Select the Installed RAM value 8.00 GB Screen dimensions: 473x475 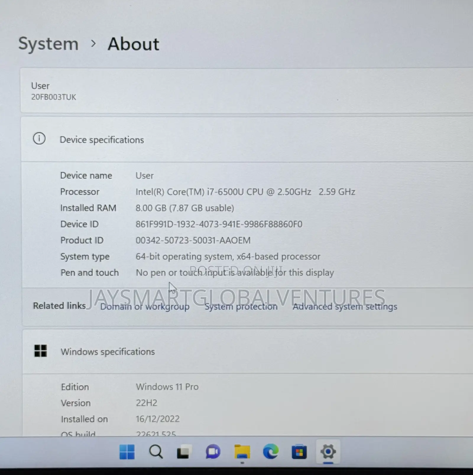pyautogui.click(x=185, y=208)
